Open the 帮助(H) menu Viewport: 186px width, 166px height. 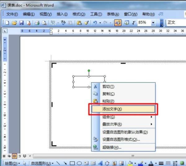click(148, 14)
